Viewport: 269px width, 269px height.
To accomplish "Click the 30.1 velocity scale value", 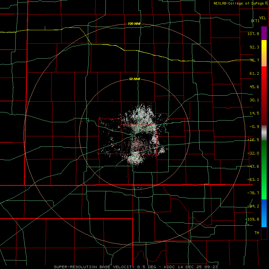I will tap(254, 100).
